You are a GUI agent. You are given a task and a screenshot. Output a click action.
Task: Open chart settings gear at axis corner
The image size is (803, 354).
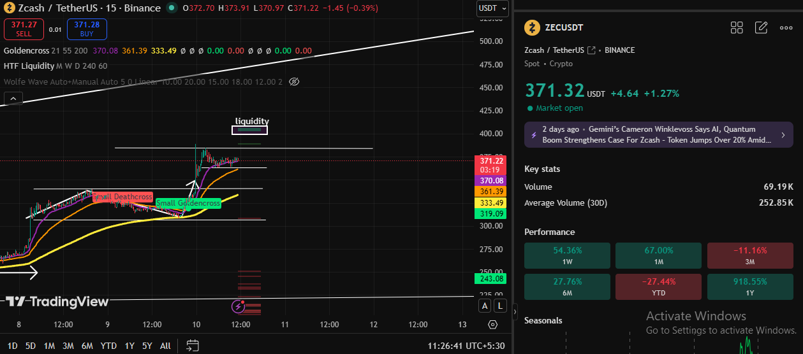492,325
